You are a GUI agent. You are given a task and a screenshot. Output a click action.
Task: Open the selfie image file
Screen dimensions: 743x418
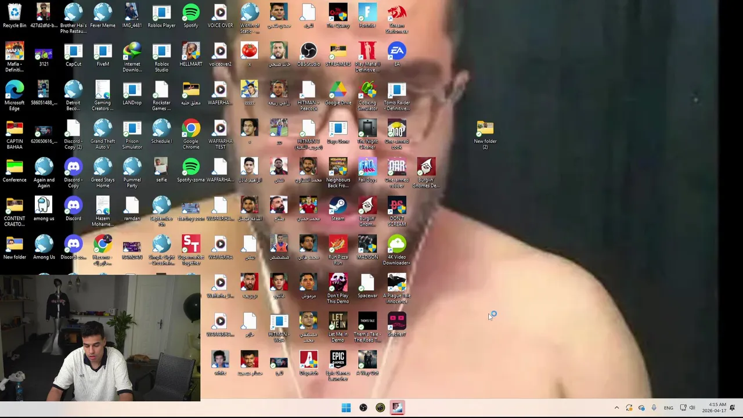tap(161, 170)
